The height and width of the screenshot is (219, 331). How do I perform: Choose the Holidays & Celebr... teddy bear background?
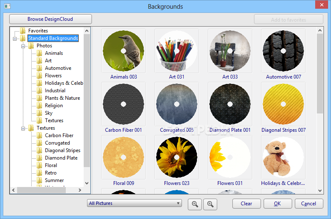283,157
